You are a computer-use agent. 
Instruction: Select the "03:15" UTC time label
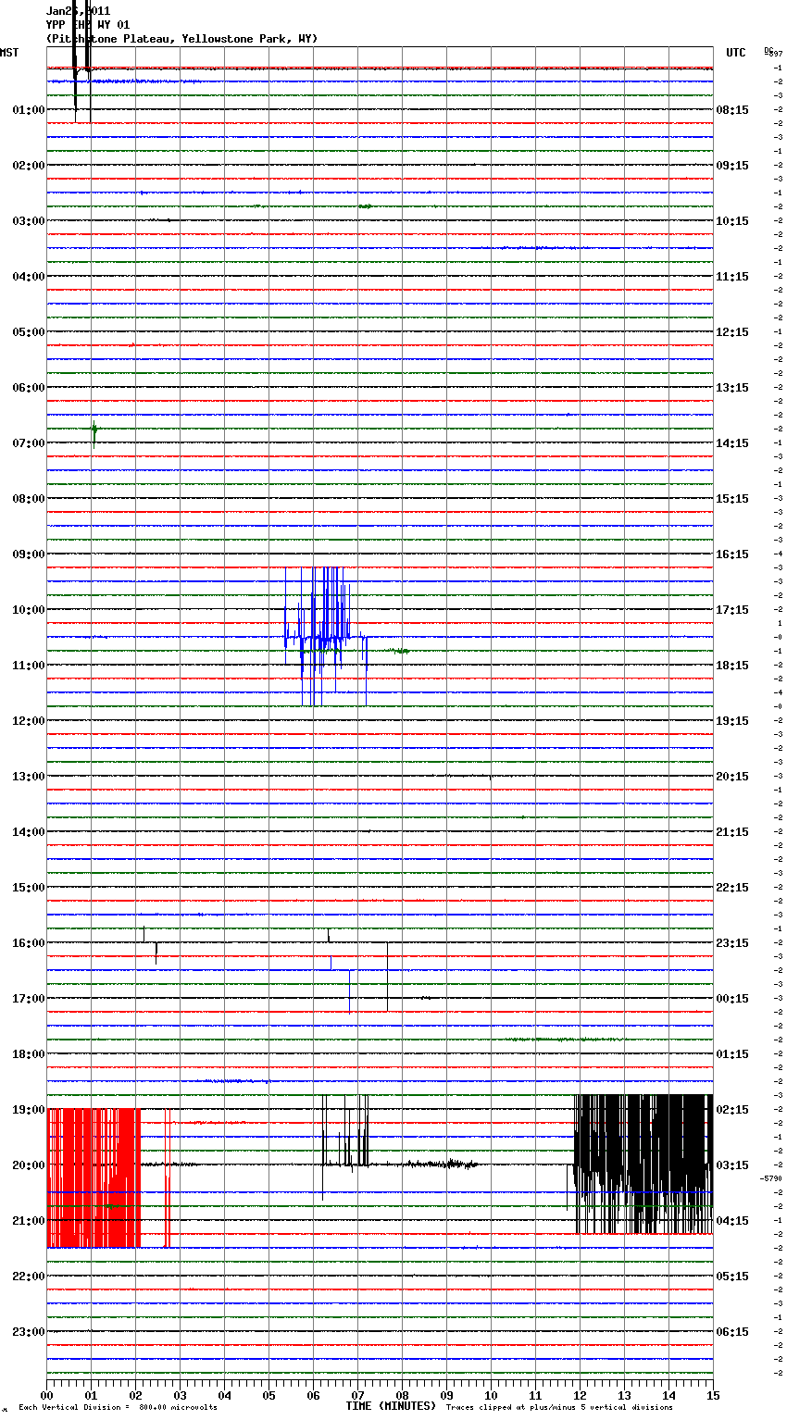pyautogui.click(x=732, y=1165)
